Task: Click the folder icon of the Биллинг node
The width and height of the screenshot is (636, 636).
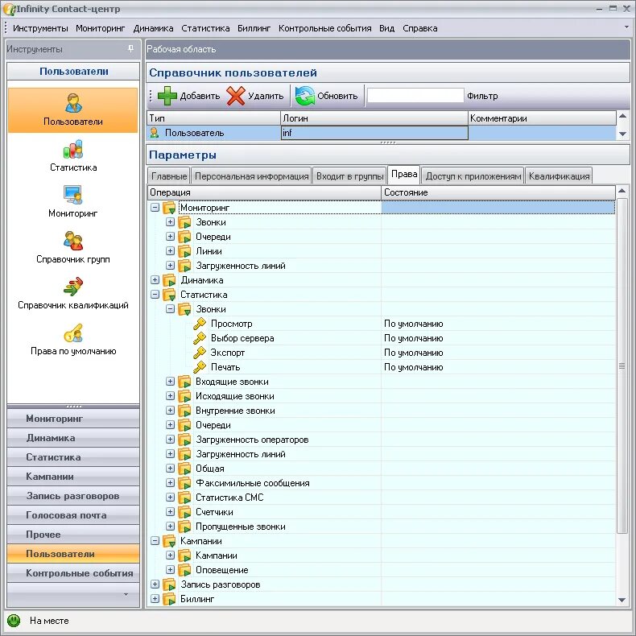Action: 169,599
